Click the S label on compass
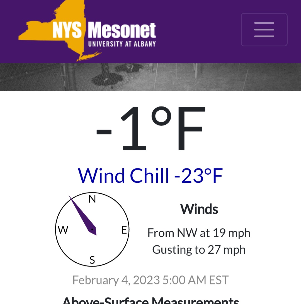The height and width of the screenshot is (304, 301). (x=92, y=260)
